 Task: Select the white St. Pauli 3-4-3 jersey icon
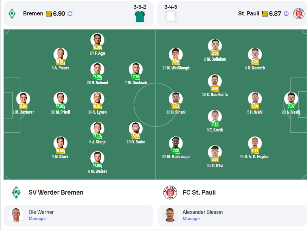pos(171,16)
